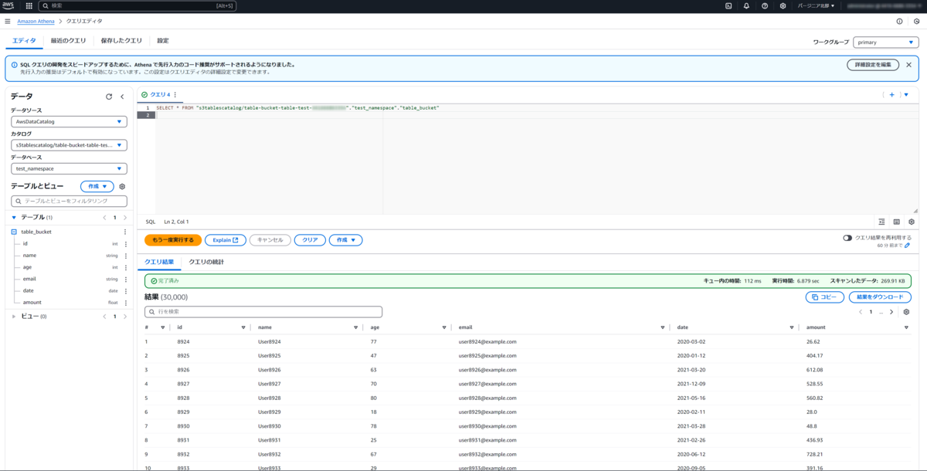This screenshot has width=927, height=471.
Task: Open the actions menu for email column
Action: 125,279
